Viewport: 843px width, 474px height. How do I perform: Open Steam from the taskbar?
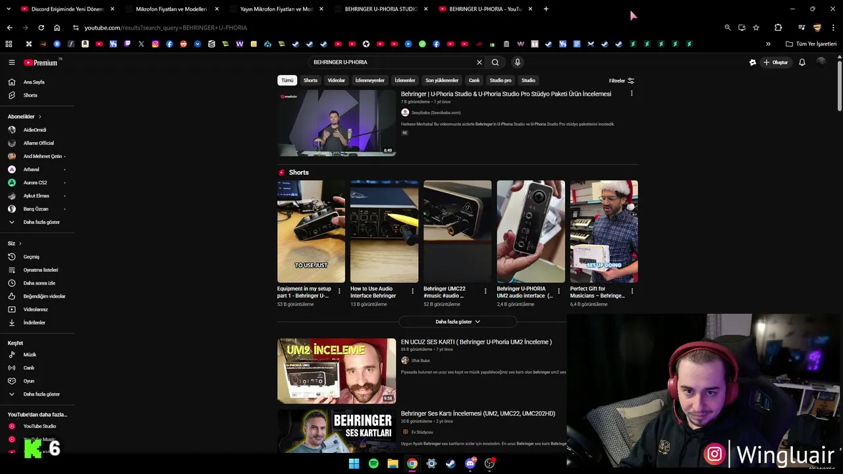(x=450, y=463)
